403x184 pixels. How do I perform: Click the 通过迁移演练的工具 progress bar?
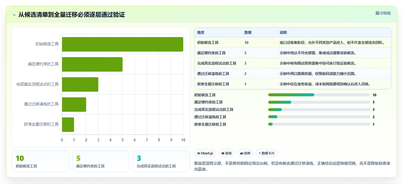point(319,117)
